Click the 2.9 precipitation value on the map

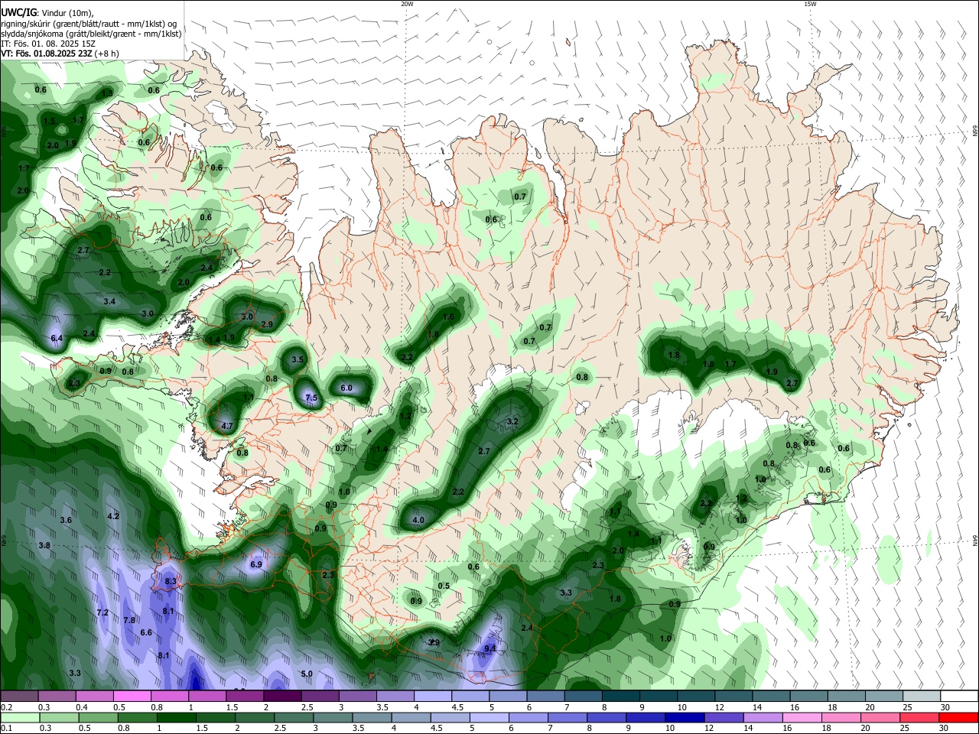pyautogui.click(x=267, y=324)
